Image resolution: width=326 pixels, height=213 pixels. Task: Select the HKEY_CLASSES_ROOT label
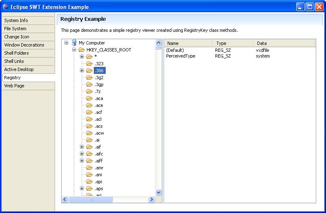click(109, 50)
